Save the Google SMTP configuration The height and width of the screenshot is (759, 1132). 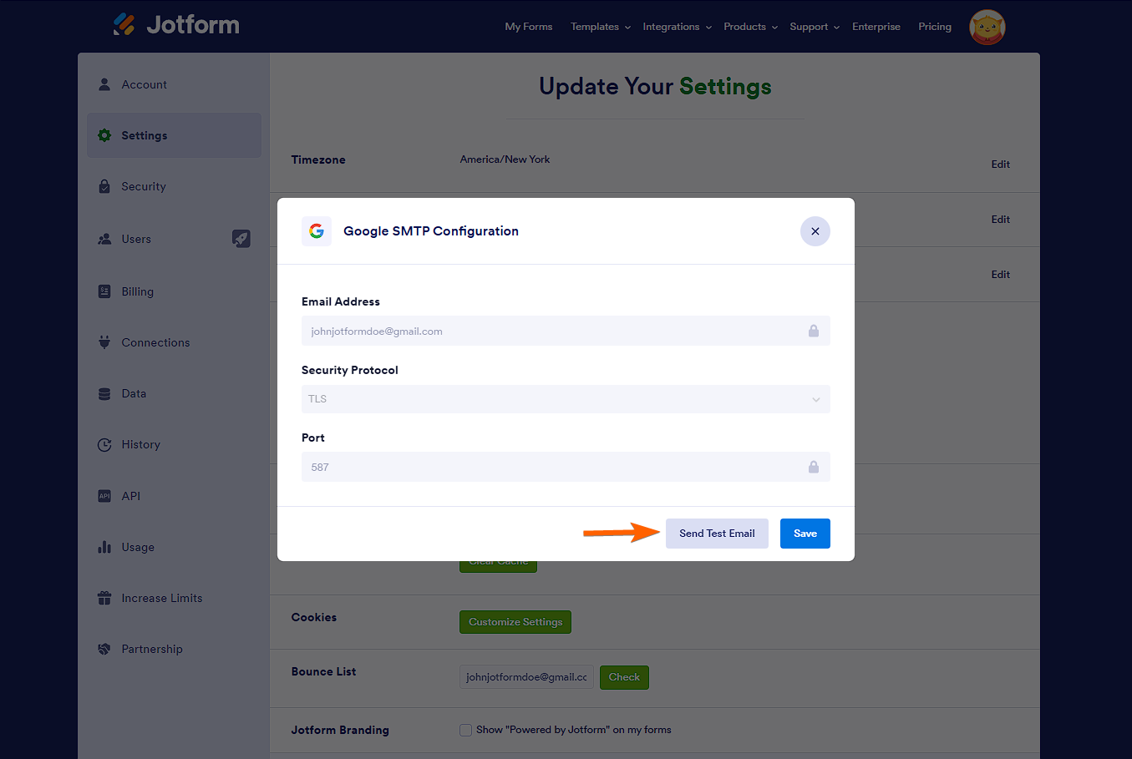tap(805, 534)
